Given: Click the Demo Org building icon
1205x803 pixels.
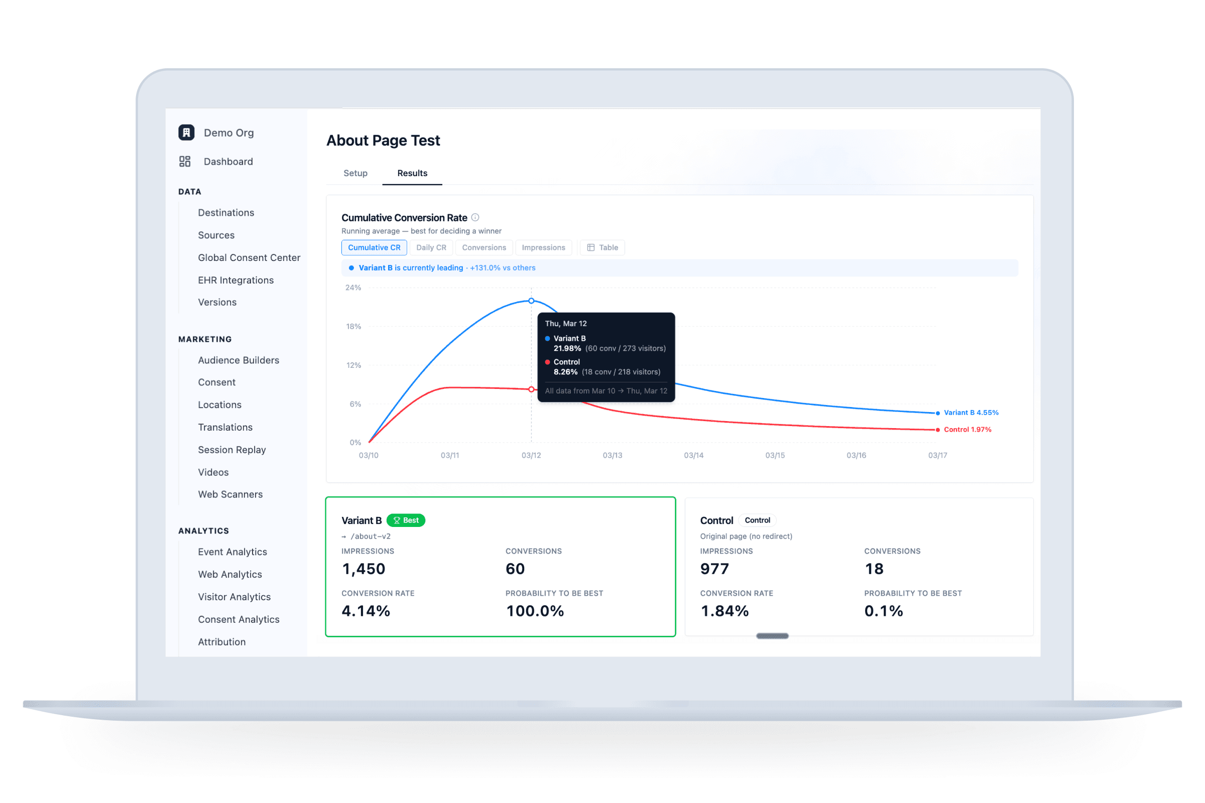Looking at the screenshot, I should point(186,132).
